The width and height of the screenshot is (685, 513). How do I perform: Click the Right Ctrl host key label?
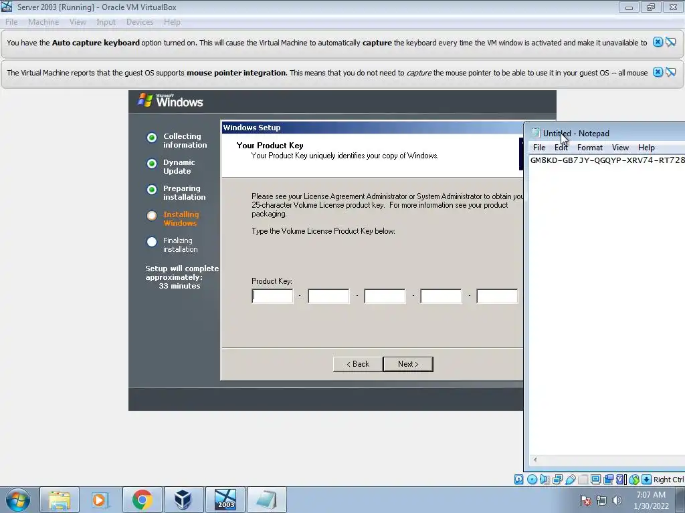668,480
